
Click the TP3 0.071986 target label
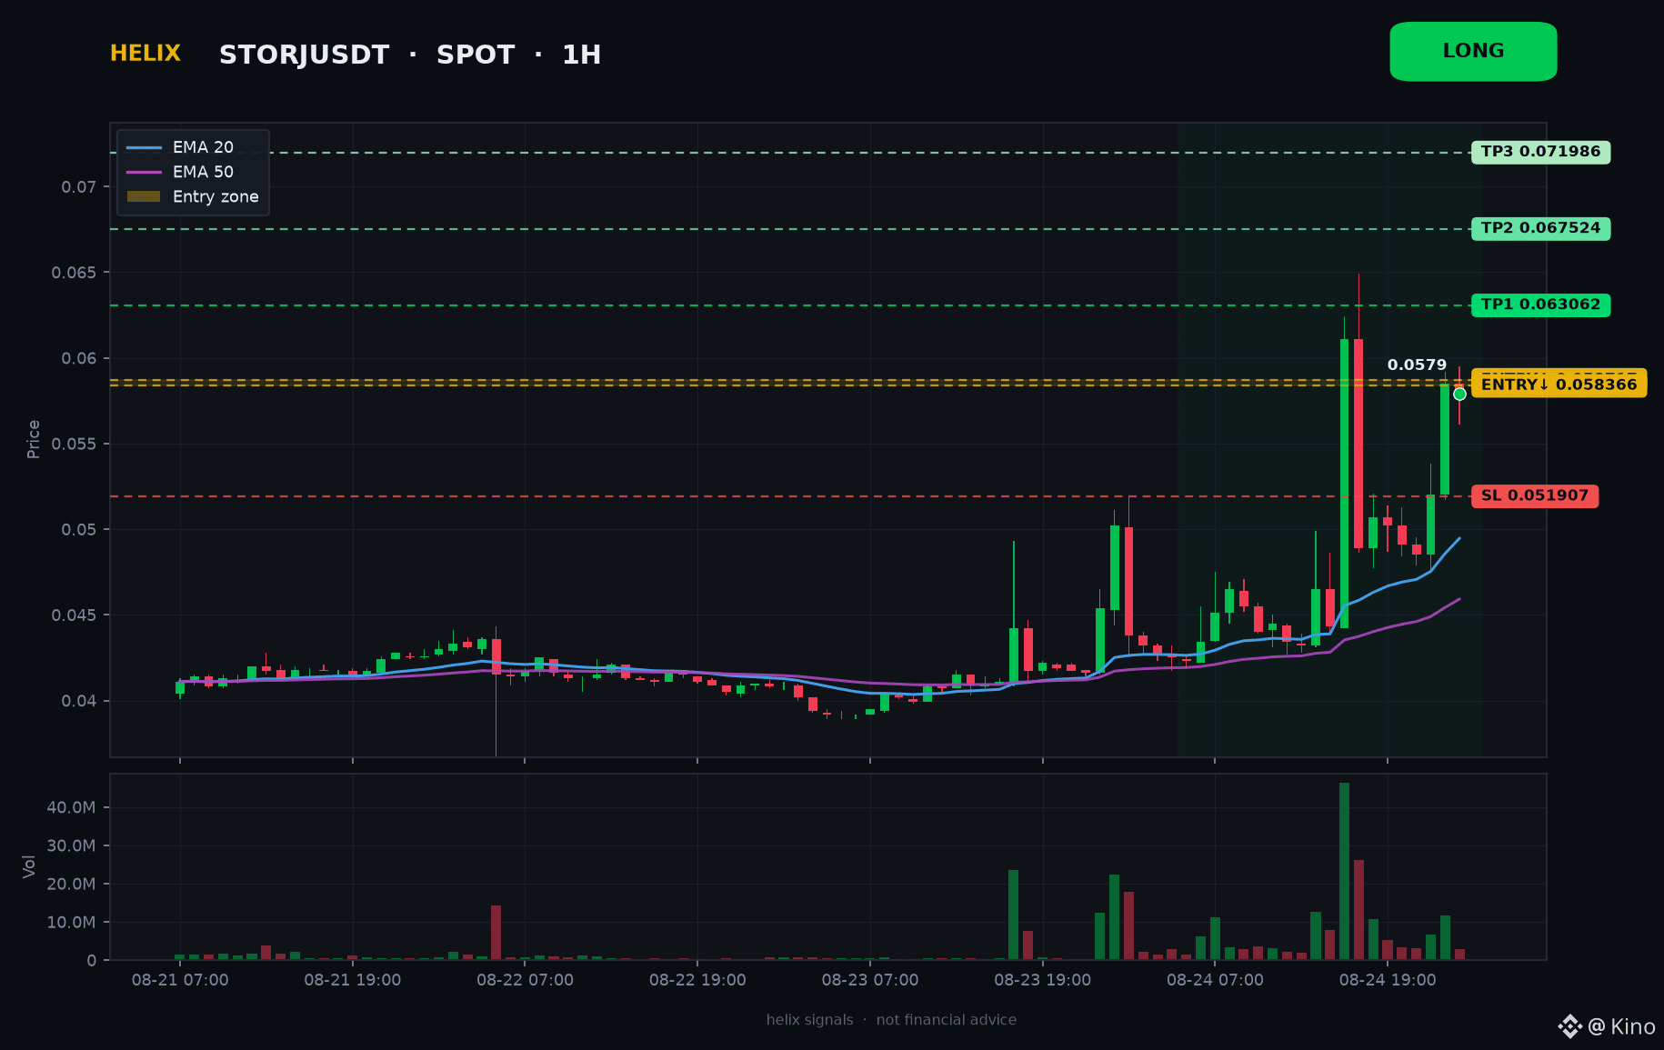[x=1540, y=152]
